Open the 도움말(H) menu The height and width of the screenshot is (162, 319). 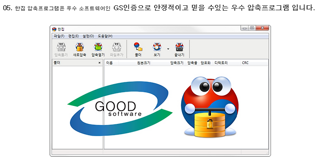[105, 36]
